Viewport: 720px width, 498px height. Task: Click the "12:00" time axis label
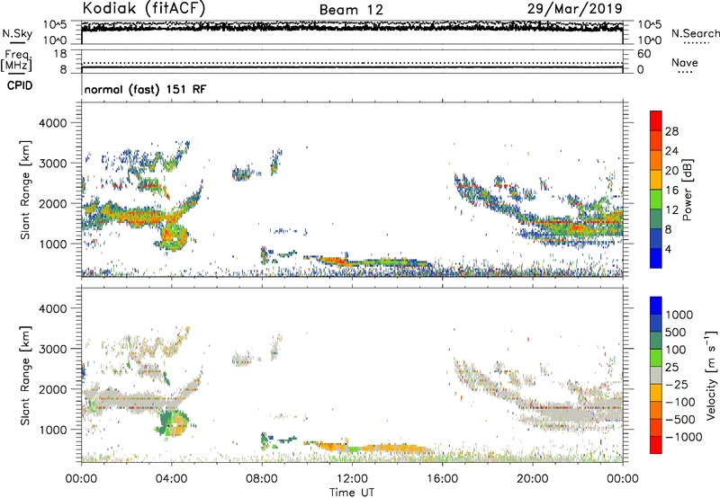pyautogui.click(x=352, y=479)
